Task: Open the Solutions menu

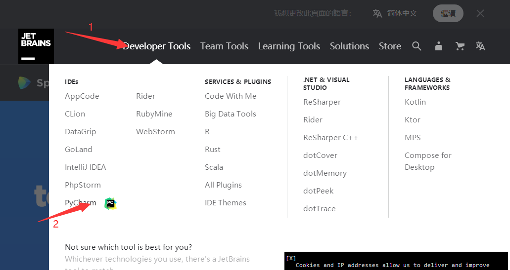Action: (349, 46)
